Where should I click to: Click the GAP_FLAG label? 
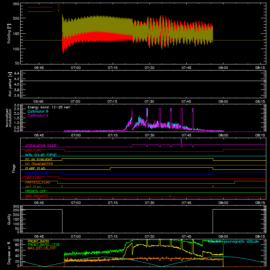[33, 150]
